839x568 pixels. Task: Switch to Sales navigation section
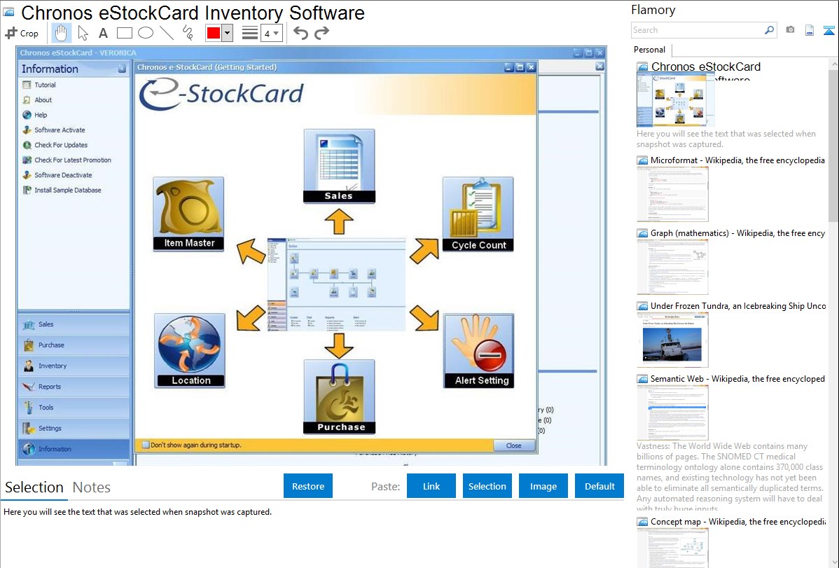coord(74,324)
